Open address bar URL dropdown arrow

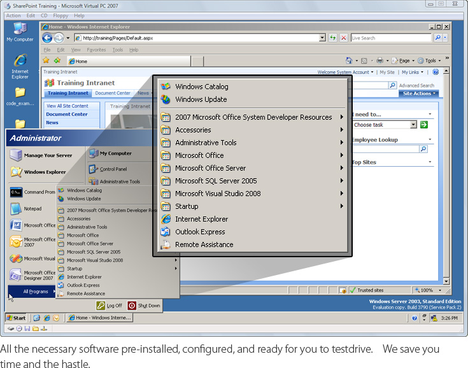coord(322,38)
